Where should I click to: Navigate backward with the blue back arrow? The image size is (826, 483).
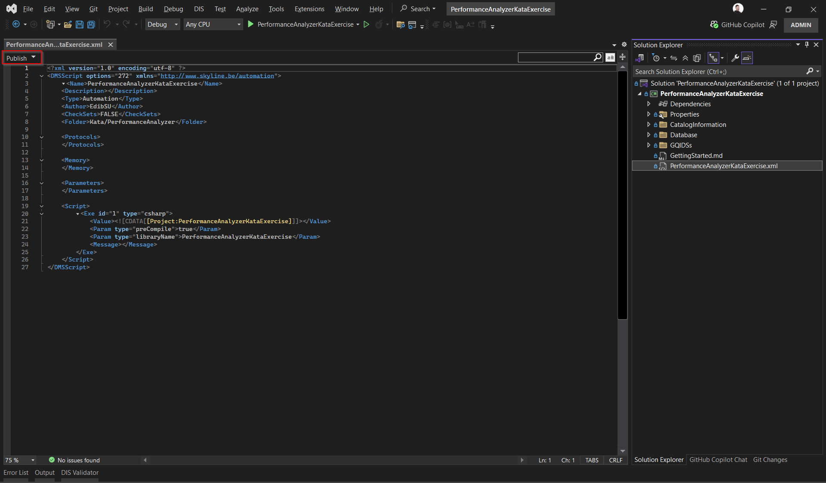[x=16, y=25]
